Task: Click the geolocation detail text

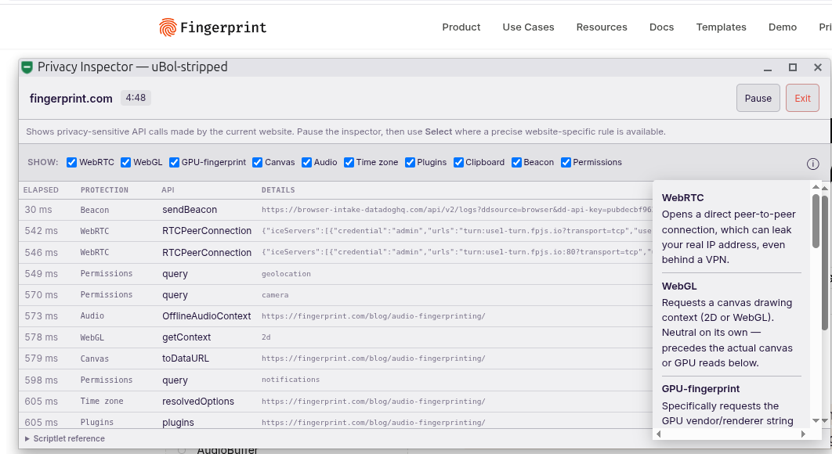Action: click(286, 274)
